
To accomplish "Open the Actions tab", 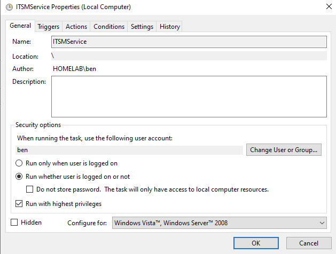I will pyautogui.click(x=76, y=27).
